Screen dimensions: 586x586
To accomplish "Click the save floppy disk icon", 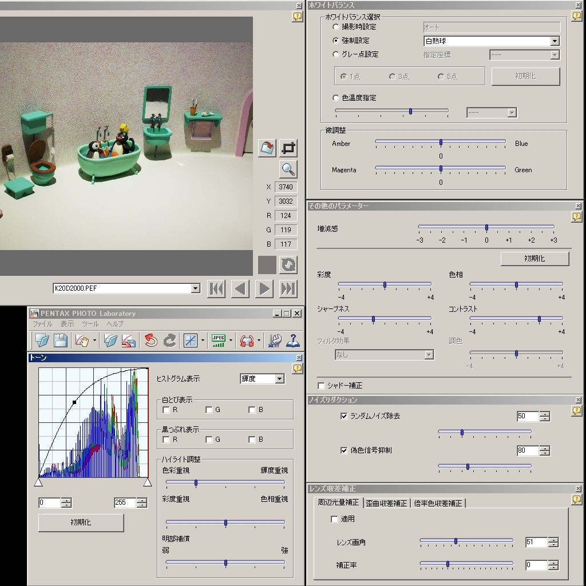I will [60, 340].
